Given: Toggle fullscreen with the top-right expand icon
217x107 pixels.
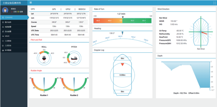Looking at the screenshot, I should click(x=214, y=3).
